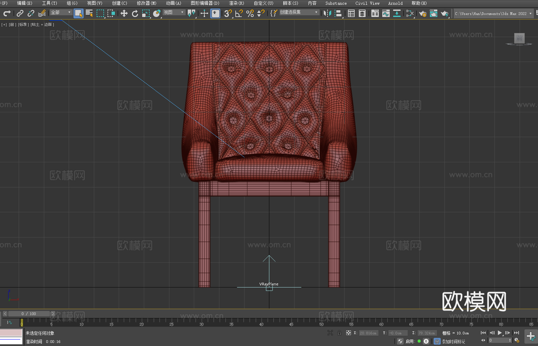538x346 pixels.
Task: Toggle keyboard shortcut override
Action: point(215,13)
